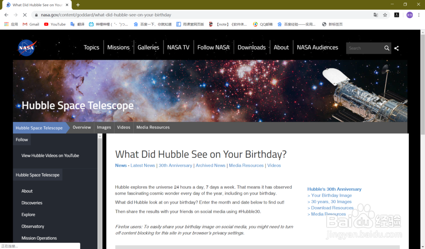Image resolution: width=425 pixels, height=249 pixels.
Task: Open the Observatory sidebar link
Action: [33, 226]
